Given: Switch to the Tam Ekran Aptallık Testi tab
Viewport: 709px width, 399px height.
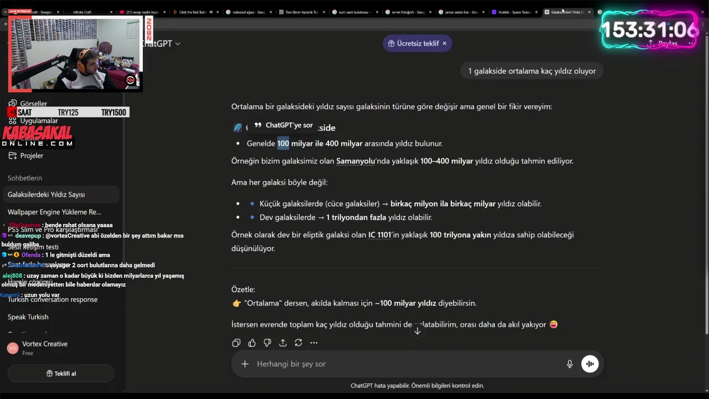Looking at the screenshot, I should tap(302, 12).
